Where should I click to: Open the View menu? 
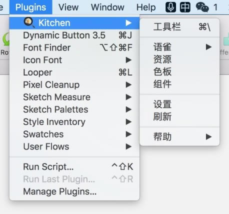[x=68, y=7]
